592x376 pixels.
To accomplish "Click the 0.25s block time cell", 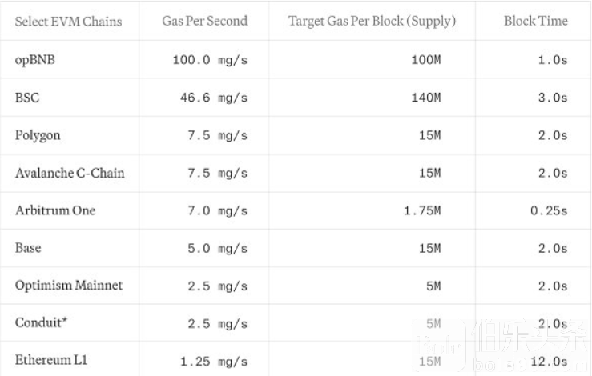I will point(548,211).
